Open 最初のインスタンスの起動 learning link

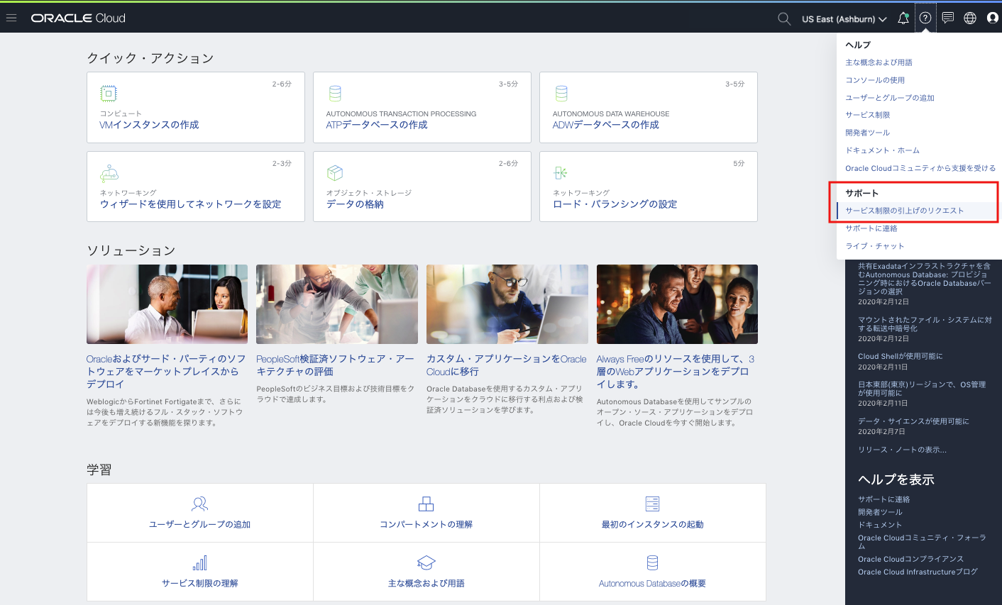[x=652, y=525]
